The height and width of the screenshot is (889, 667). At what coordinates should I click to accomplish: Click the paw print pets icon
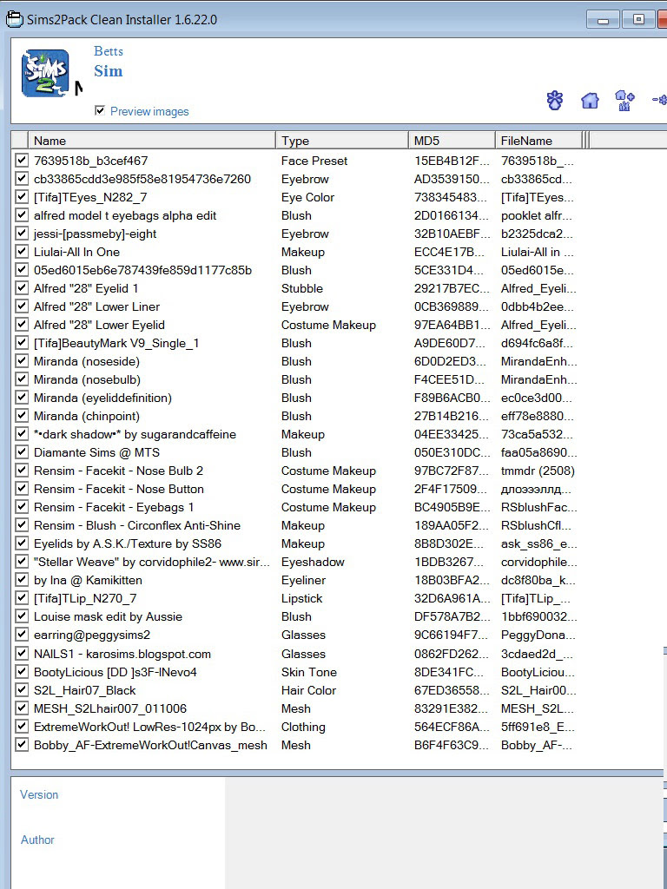555,101
